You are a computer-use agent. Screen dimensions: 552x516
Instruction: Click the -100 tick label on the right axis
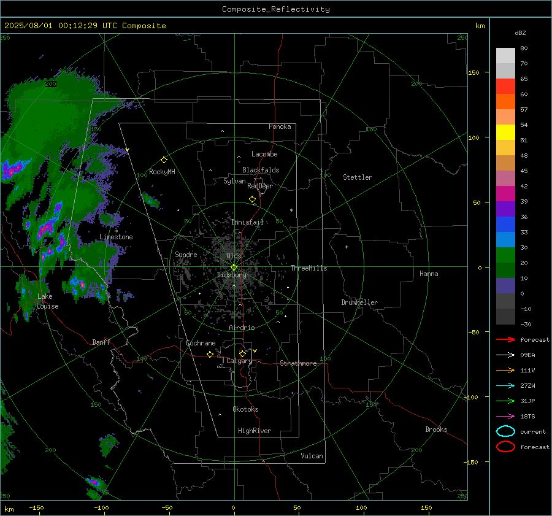pyautogui.click(x=470, y=397)
